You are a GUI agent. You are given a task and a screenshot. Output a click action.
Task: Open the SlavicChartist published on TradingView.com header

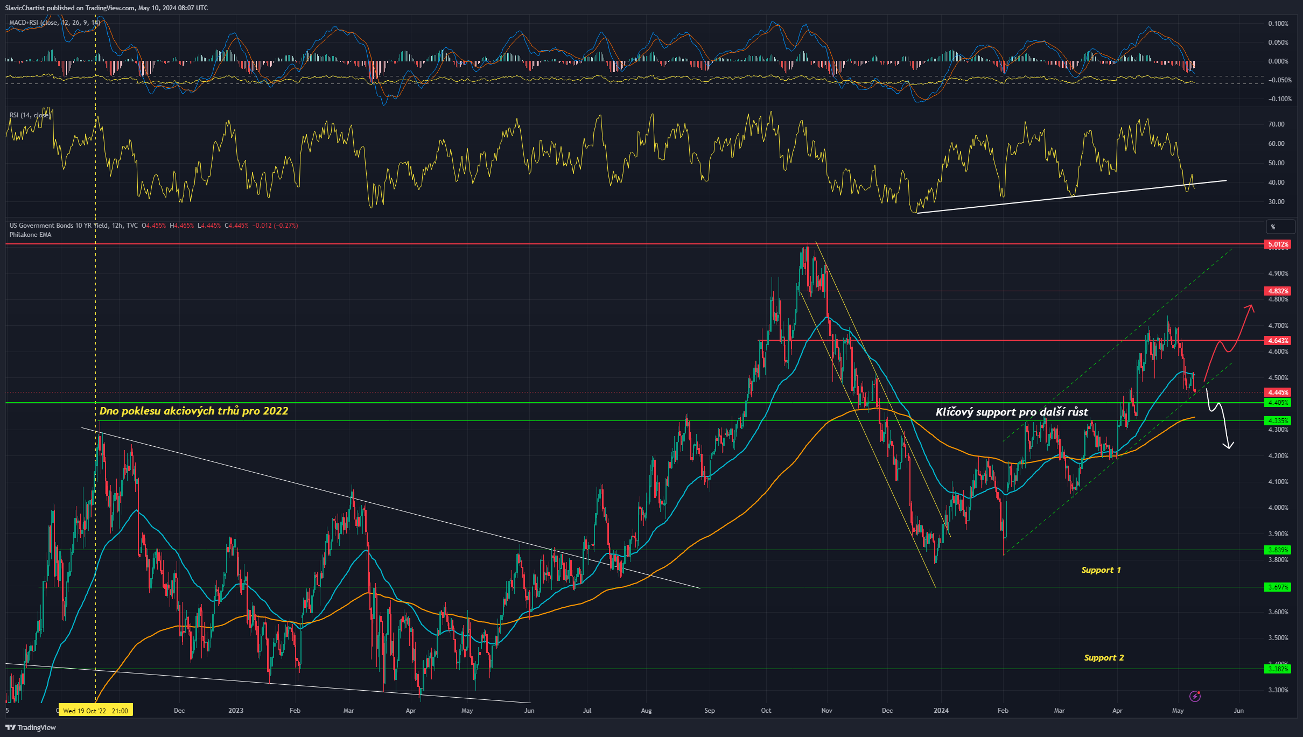(x=107, y=8)
